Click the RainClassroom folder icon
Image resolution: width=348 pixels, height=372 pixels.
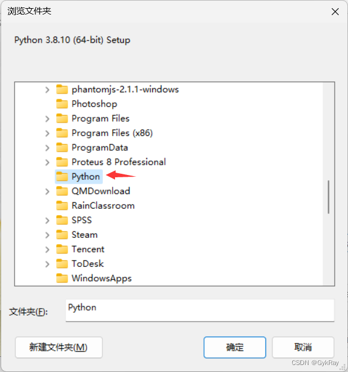pos(62,206)
